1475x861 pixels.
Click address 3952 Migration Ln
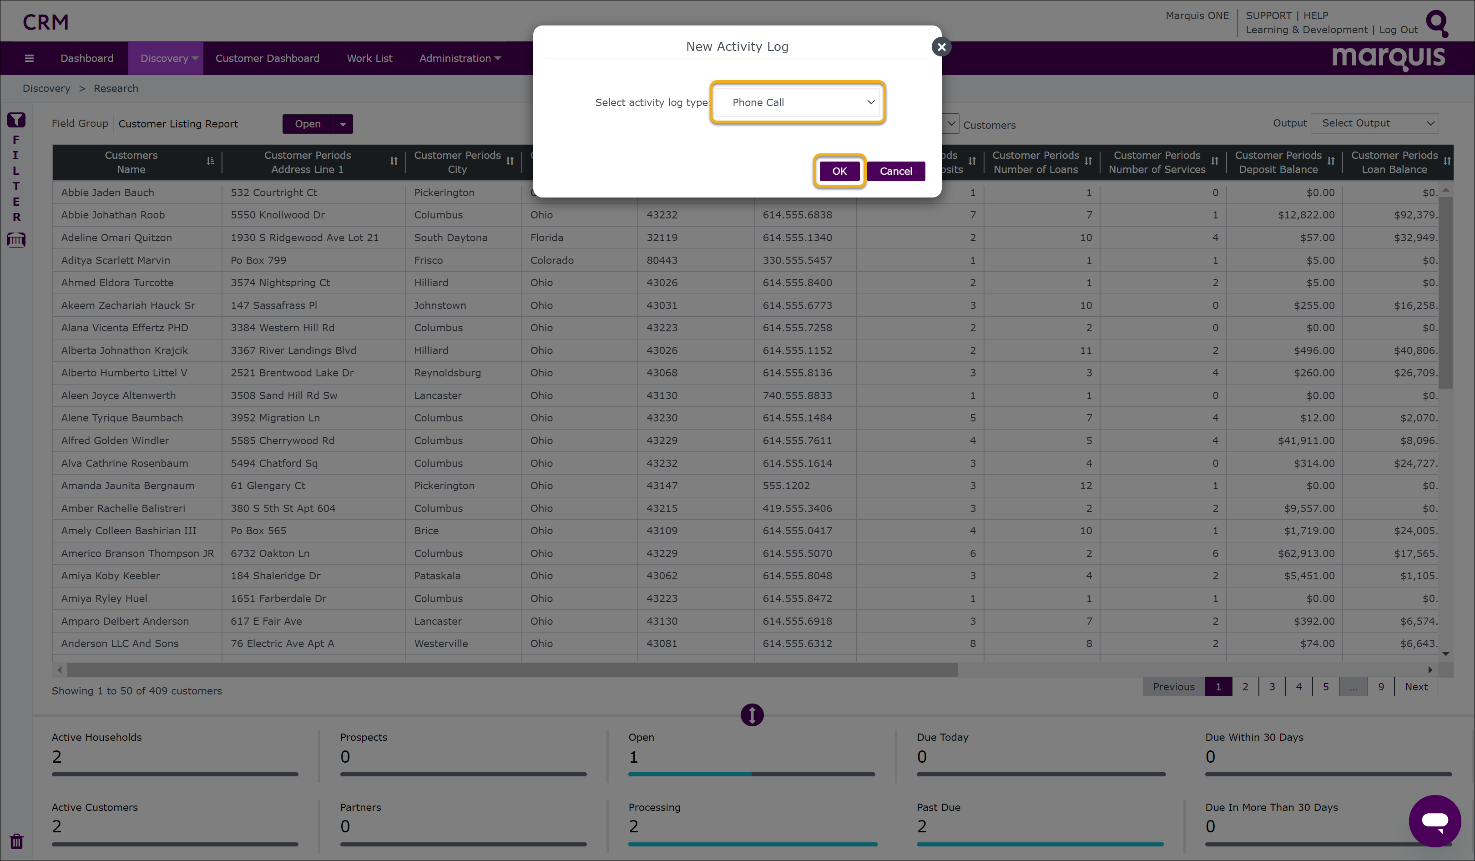(x=275, y=418)
